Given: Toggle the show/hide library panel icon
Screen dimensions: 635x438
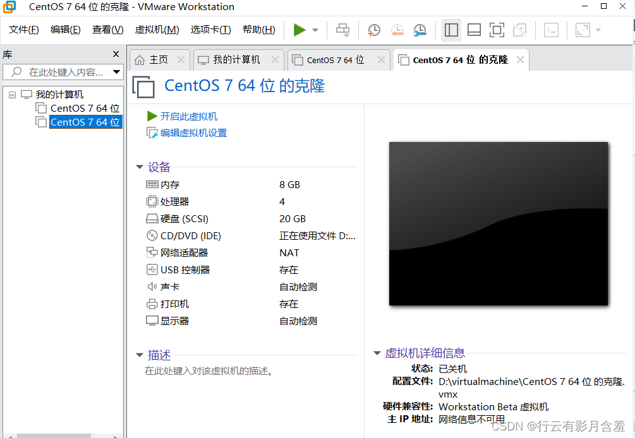Looking at the screenshot, I should tap(451, 30).
